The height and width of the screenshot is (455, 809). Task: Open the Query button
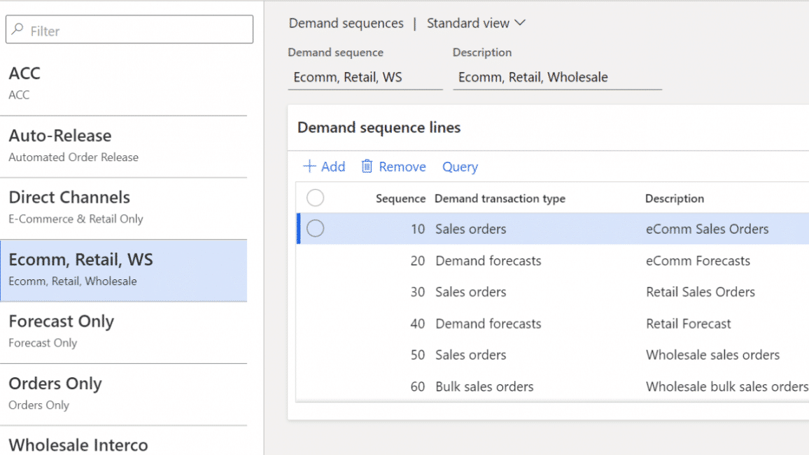[460, 167]
